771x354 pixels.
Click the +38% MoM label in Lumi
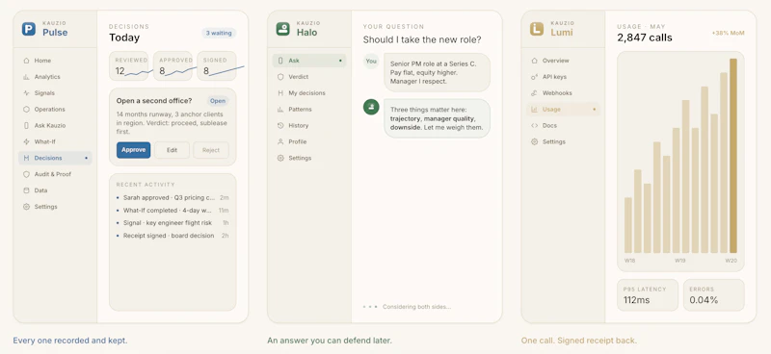729,34
